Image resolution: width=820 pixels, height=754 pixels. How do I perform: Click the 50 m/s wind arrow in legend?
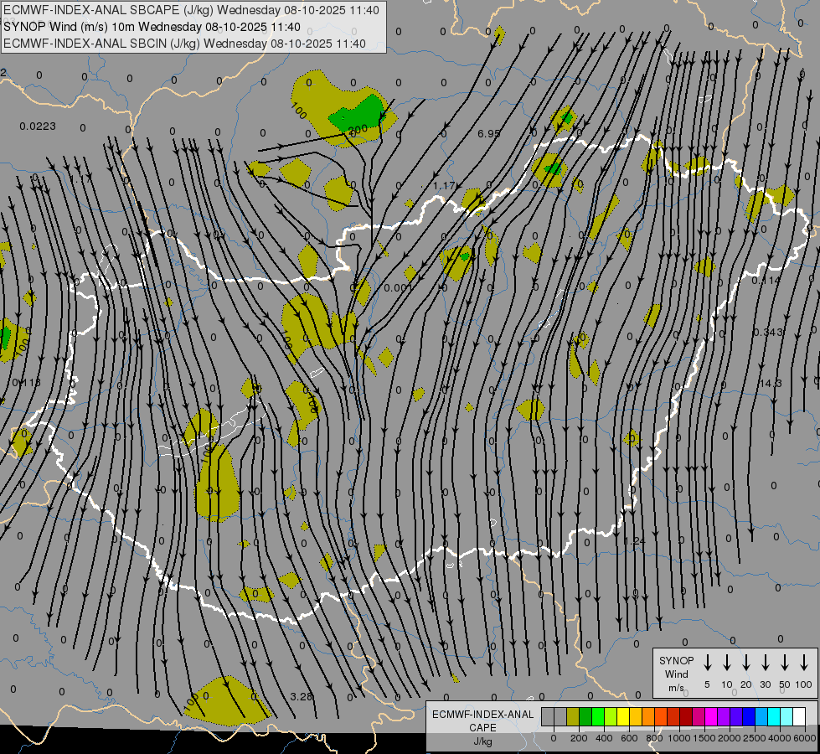tap(785, 663)
